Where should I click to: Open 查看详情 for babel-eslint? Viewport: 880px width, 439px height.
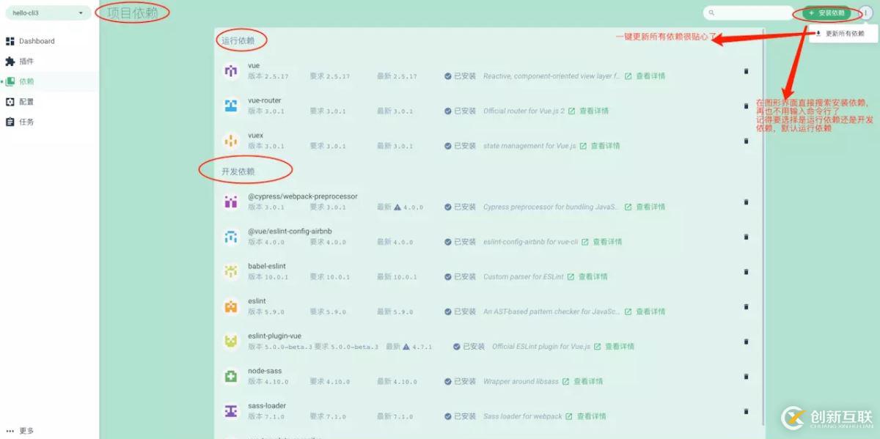coord(587,277)
